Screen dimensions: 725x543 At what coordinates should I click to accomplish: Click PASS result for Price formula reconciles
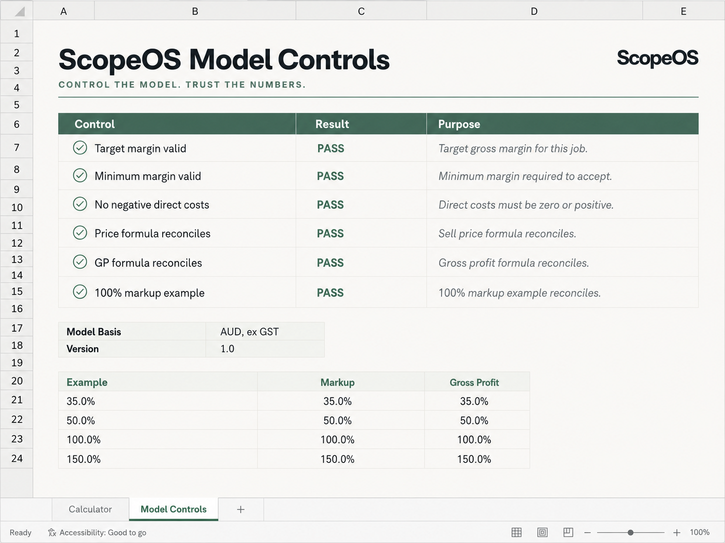[330, 233]
